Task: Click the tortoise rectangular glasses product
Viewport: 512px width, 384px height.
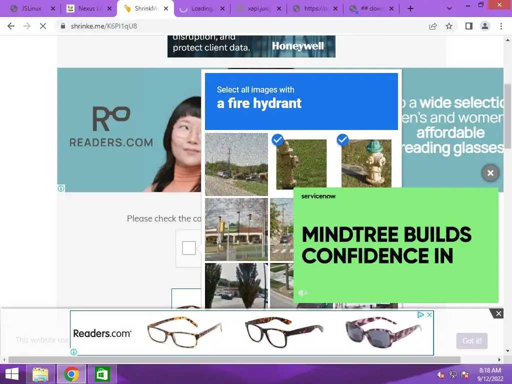Action: tap(184, 332)
